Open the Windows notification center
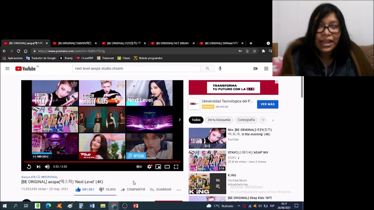 (296, 206)
